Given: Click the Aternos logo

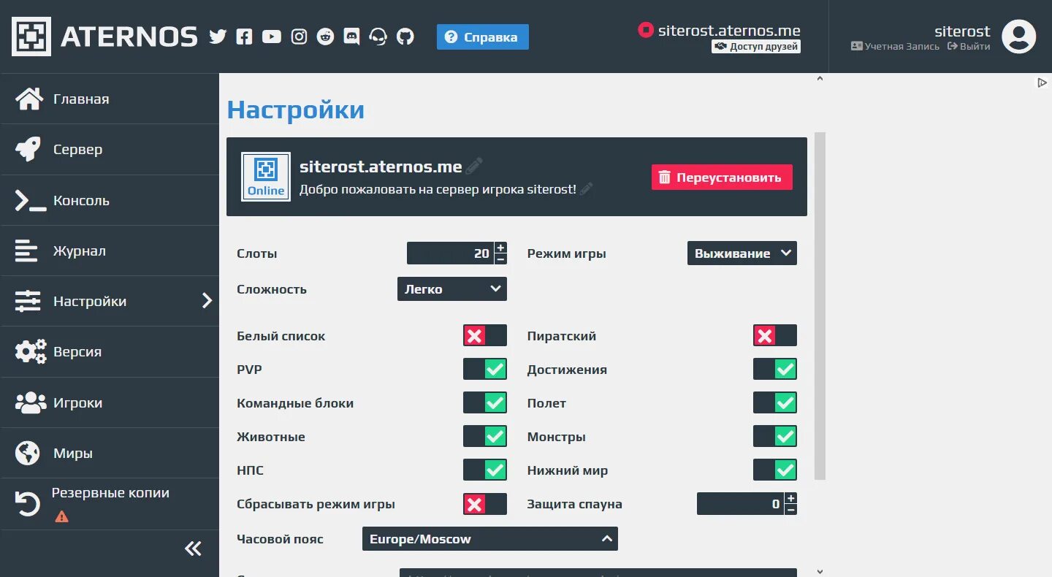Looking at the screenshot, I should point(104,37).
